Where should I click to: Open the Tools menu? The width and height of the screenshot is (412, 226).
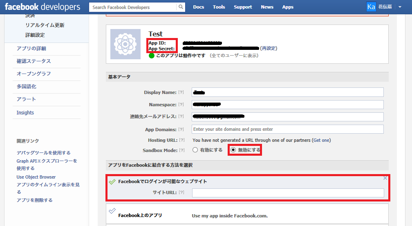(219, 7)
